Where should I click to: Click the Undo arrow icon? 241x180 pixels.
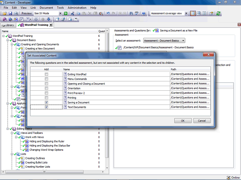(108, 13)
